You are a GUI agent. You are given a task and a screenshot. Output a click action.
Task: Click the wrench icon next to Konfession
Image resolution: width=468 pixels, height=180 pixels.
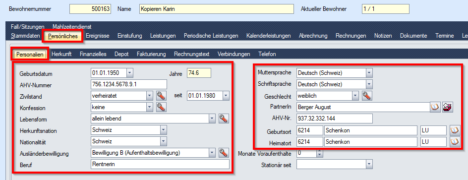pos(161,107)
